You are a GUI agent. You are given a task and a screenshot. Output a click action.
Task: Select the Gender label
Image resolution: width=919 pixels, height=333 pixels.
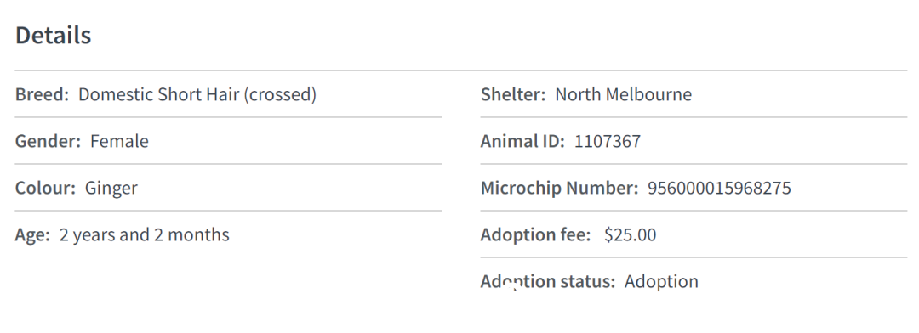click(x=48, y=141)
